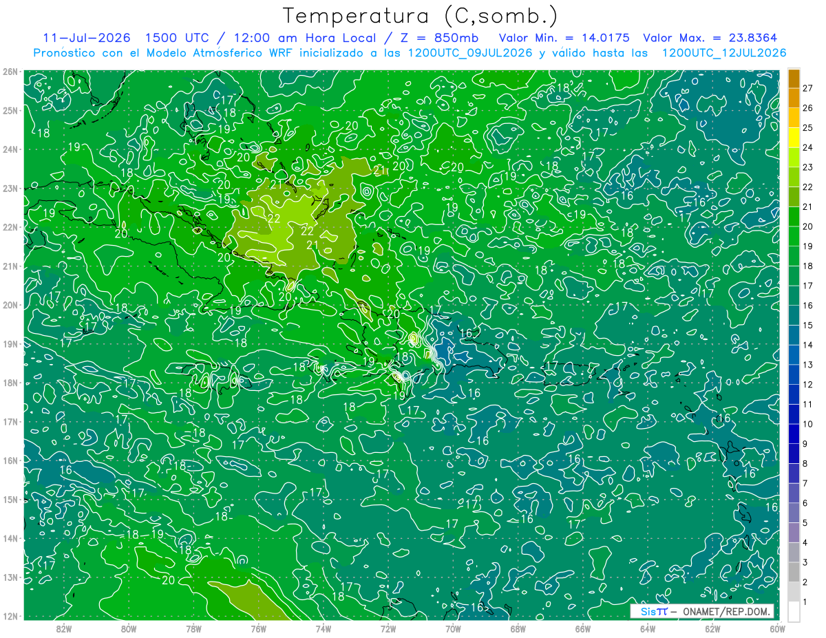
Task: Click the '72W' longitude axis label
Action: click(388, 628)
